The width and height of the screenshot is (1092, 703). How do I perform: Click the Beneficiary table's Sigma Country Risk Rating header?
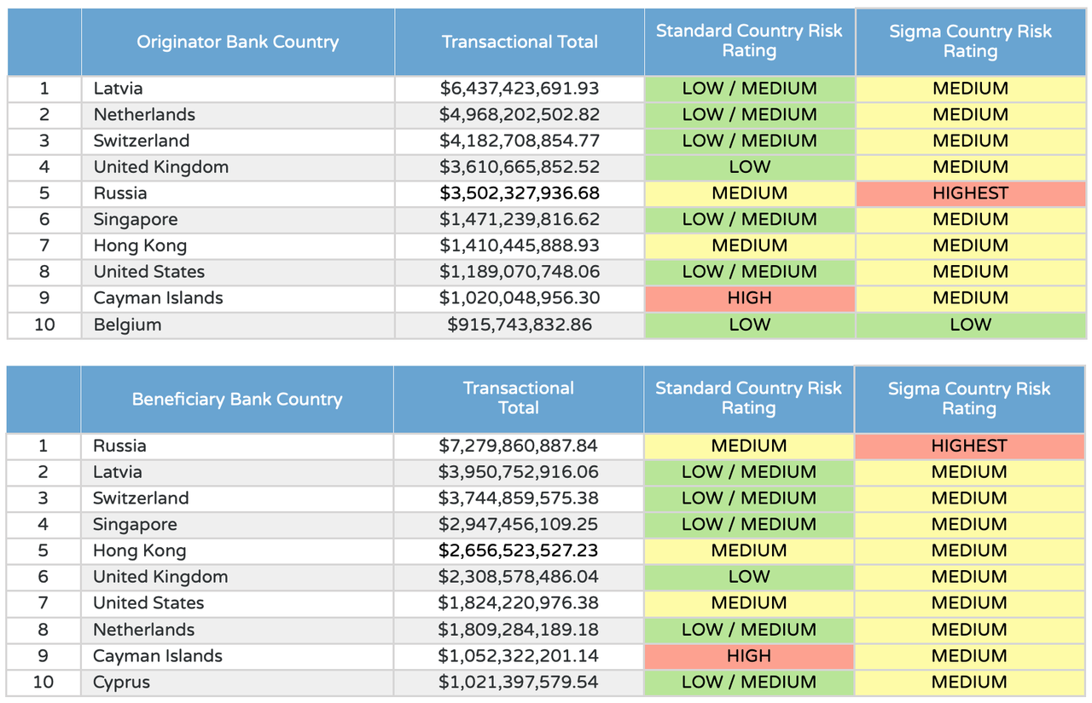click(x=969, y=399)
